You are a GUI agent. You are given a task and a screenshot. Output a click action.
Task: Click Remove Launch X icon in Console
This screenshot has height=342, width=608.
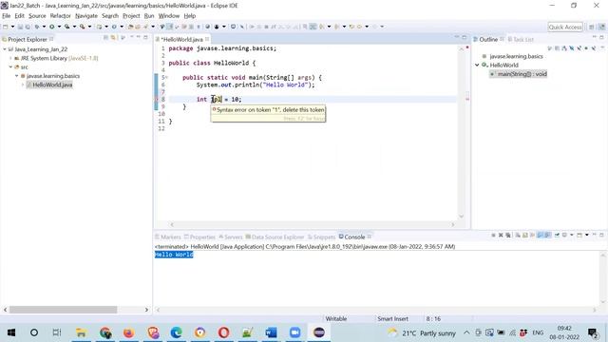pos(501,235)
